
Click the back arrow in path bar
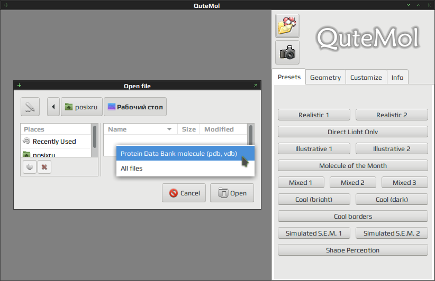point(53,107)
